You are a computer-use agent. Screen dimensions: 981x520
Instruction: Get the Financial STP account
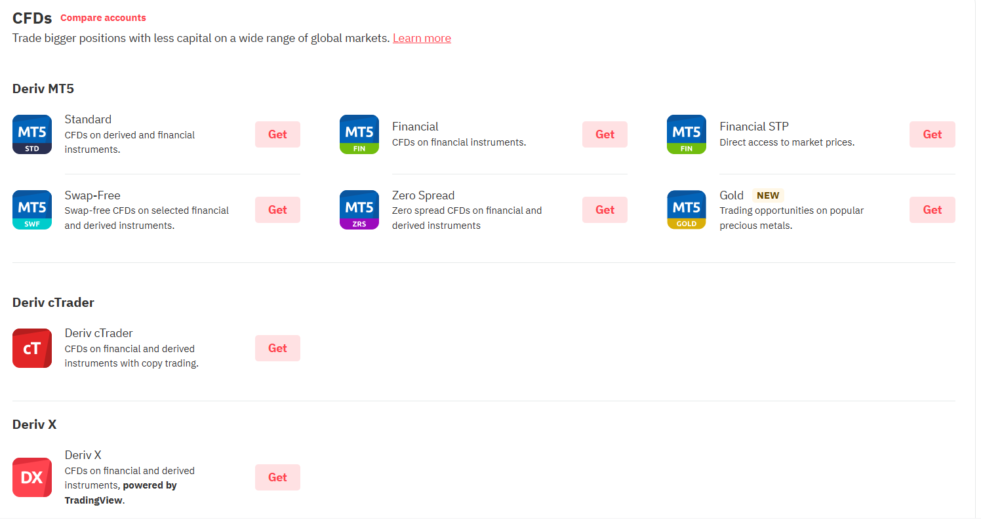pyautogui.click(x=932, y=134)
